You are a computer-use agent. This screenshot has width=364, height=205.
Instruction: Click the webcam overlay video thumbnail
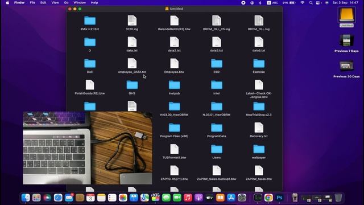(88, 148)
